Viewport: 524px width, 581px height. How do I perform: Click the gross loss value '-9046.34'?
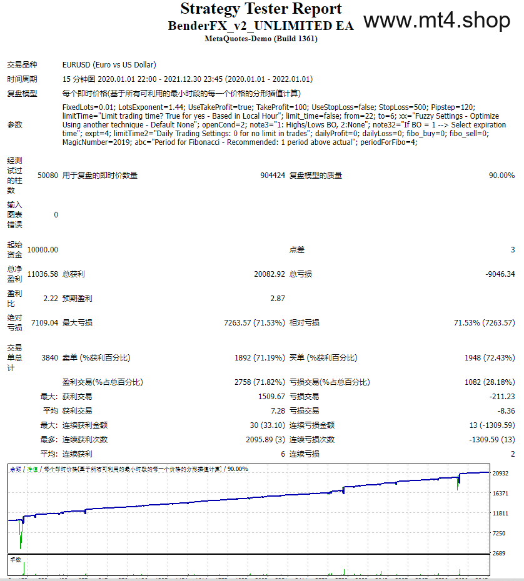click(x=500, y=274)
